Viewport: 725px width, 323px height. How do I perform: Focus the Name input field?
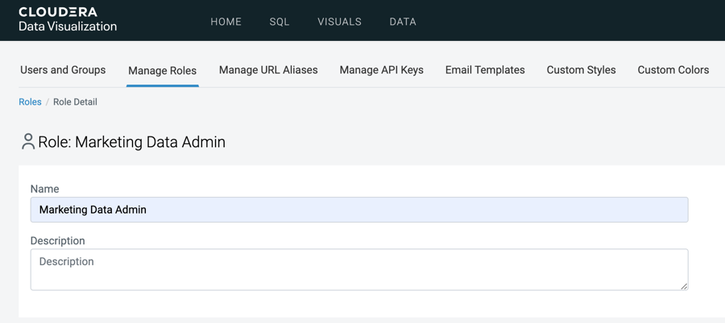coord(358,210)
